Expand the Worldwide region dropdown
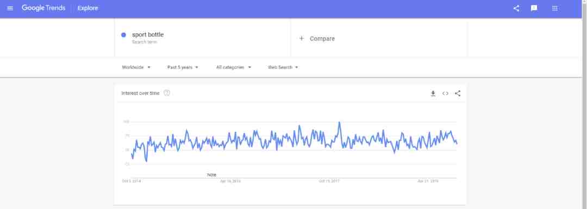Image resolution: width=587 pixels, height=209 pixels. click(x=136, y=67)
